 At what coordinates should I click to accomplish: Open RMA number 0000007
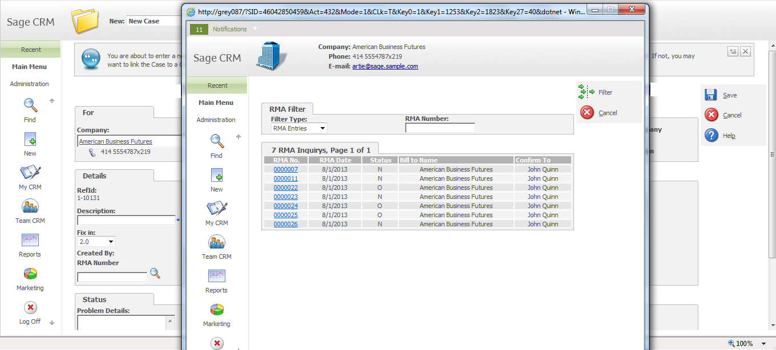pyautogui.click(x=286, y=169)
